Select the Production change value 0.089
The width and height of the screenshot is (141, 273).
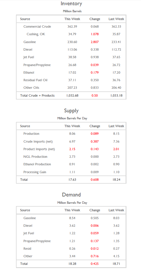click(x=95, y=134)
